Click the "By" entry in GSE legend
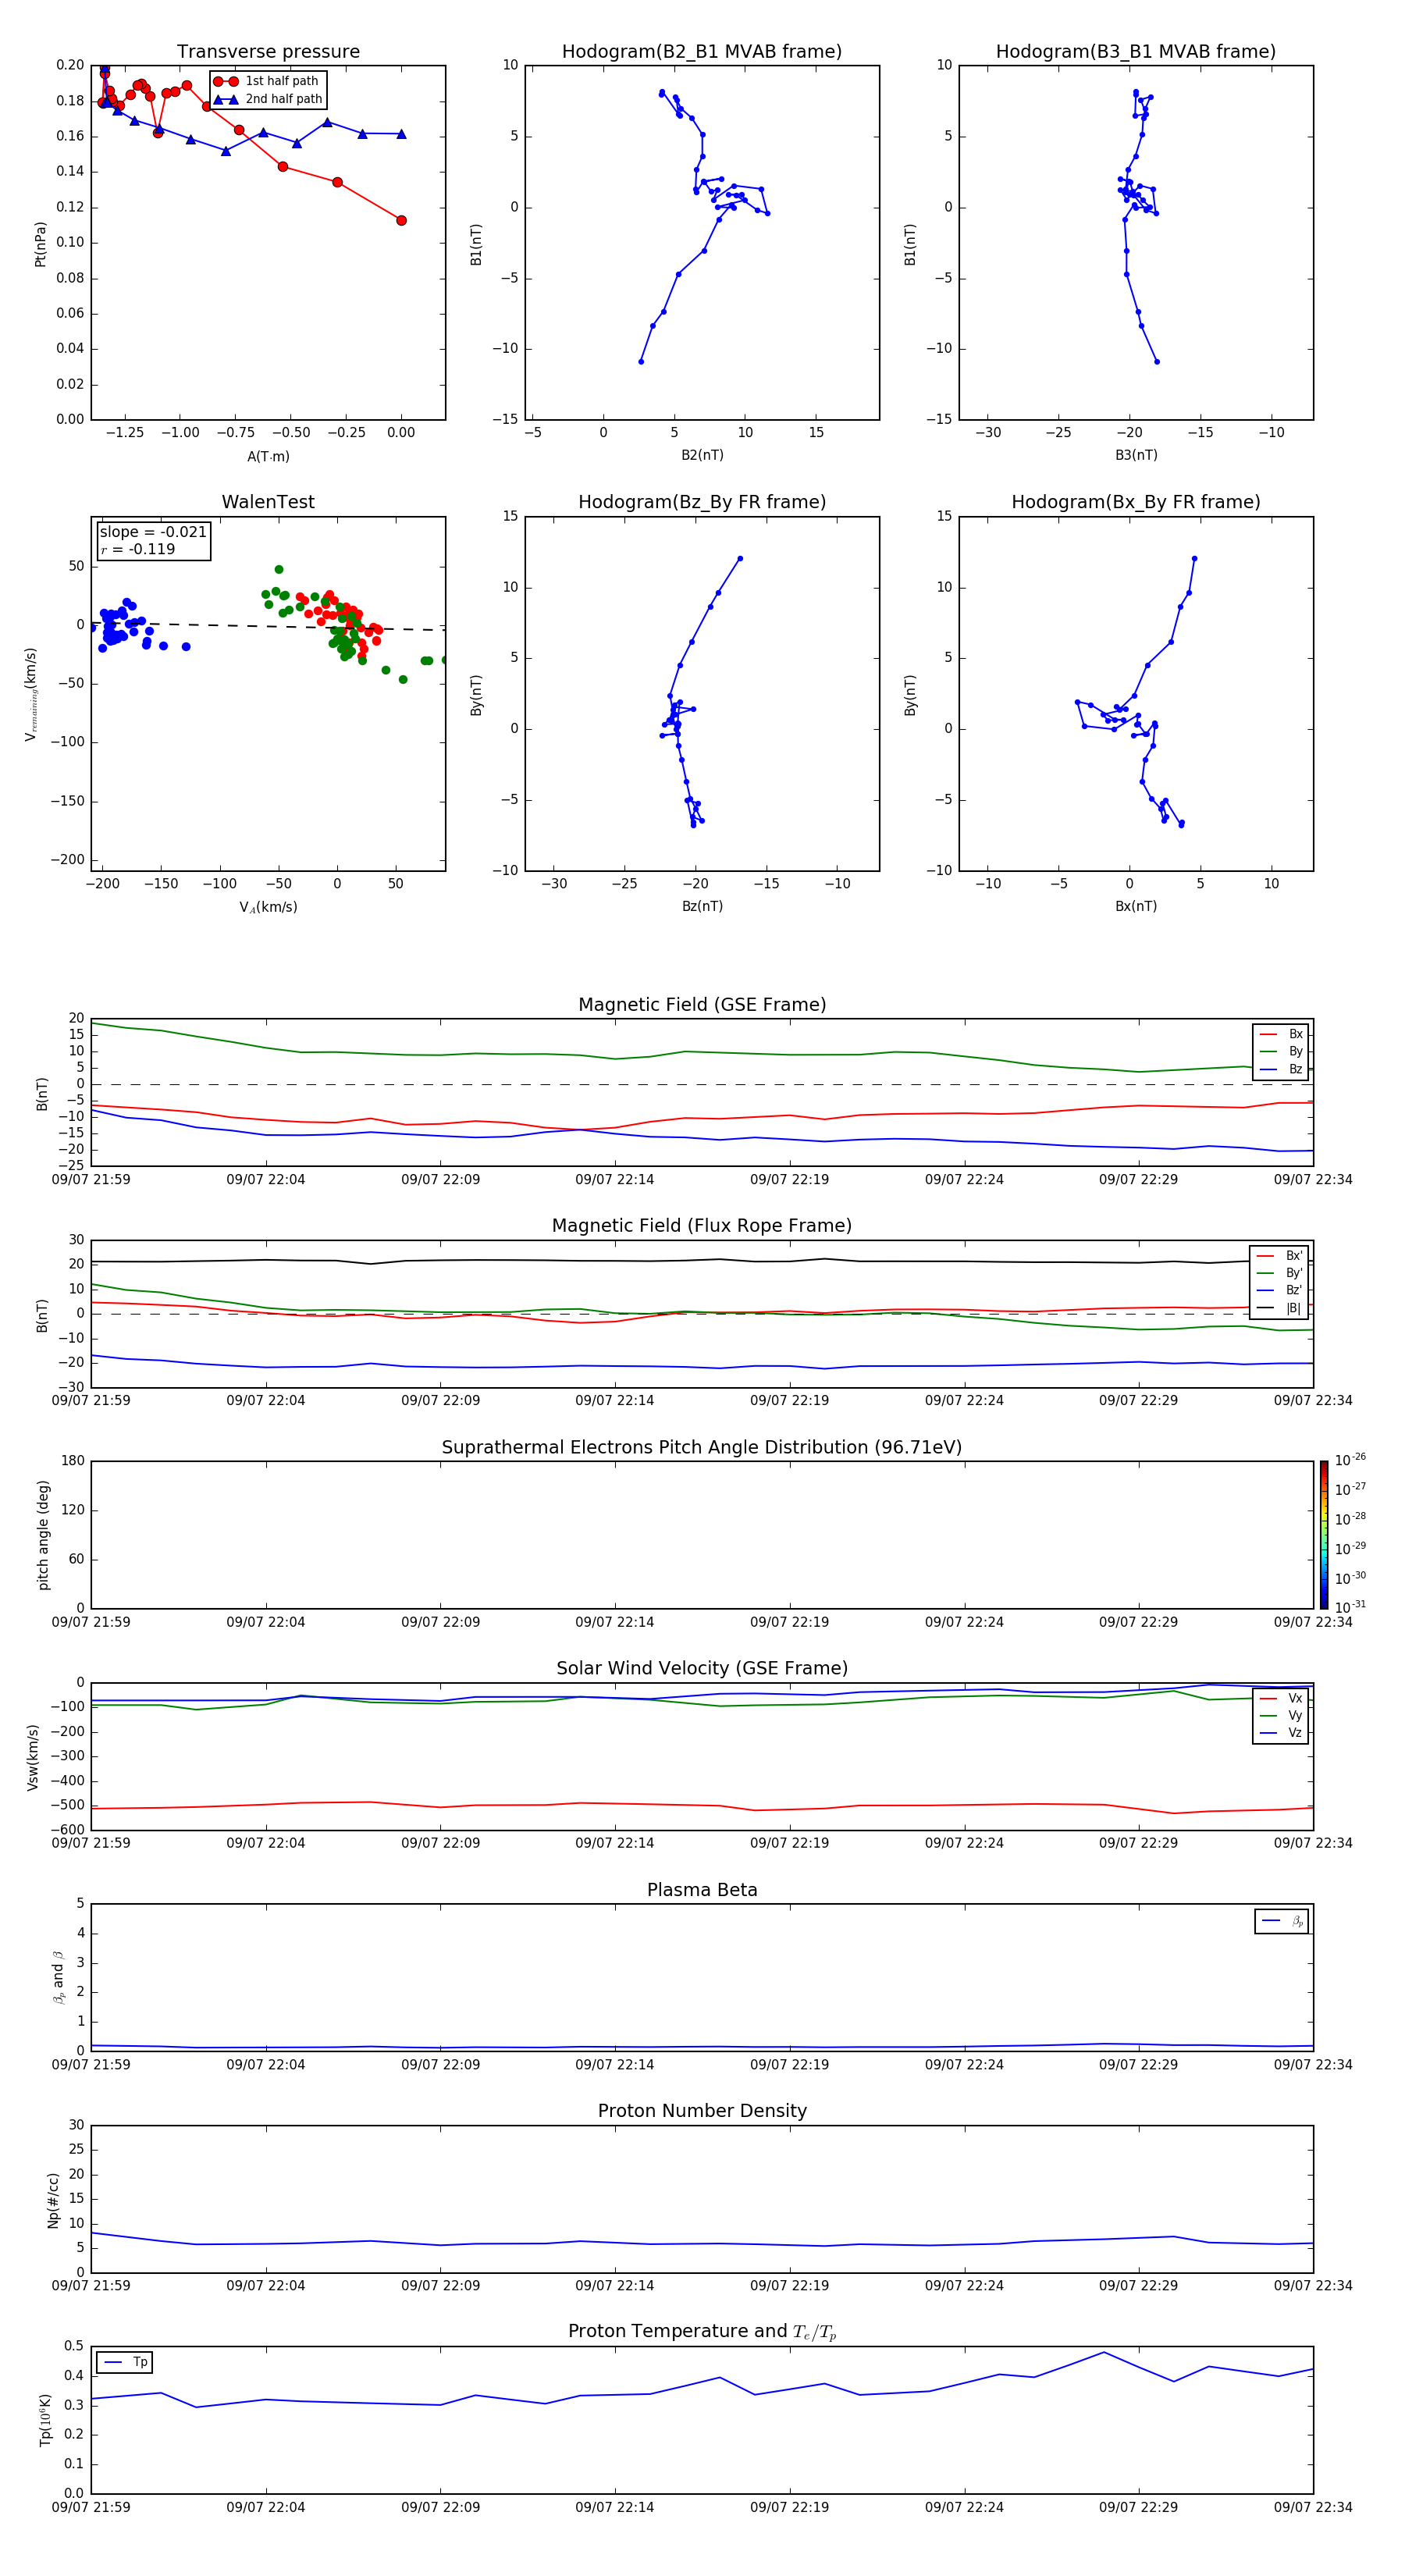Screen dimensions: 1405x2576 click(x=1282, y=1052)
